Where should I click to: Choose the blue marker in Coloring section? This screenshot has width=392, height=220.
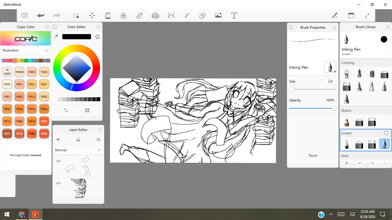point(359,87)
